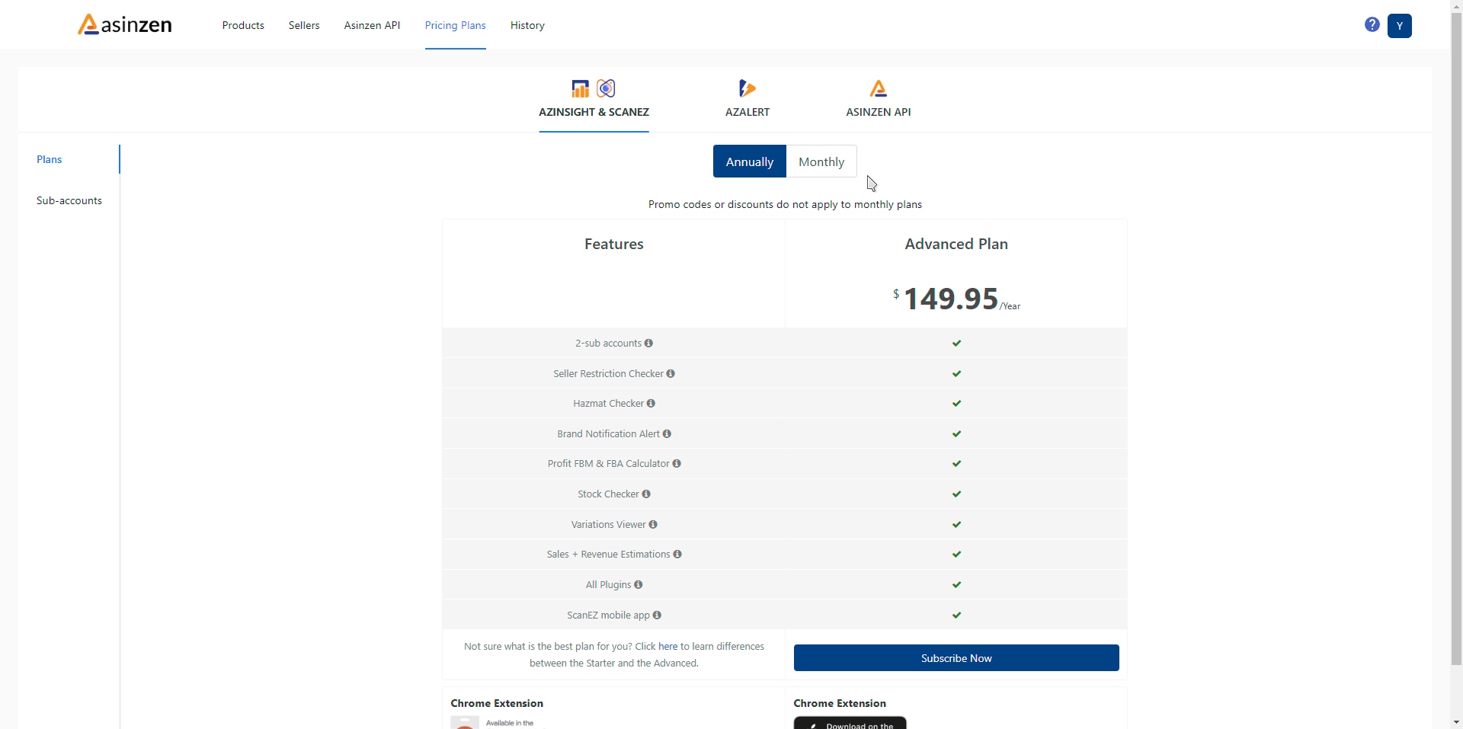Show info for Profit FBM & FBA Calculator
The image size is (1463, 729).
pos(677,463)
